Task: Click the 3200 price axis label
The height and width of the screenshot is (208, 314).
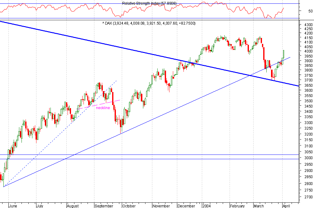Action: click(308, 134)
